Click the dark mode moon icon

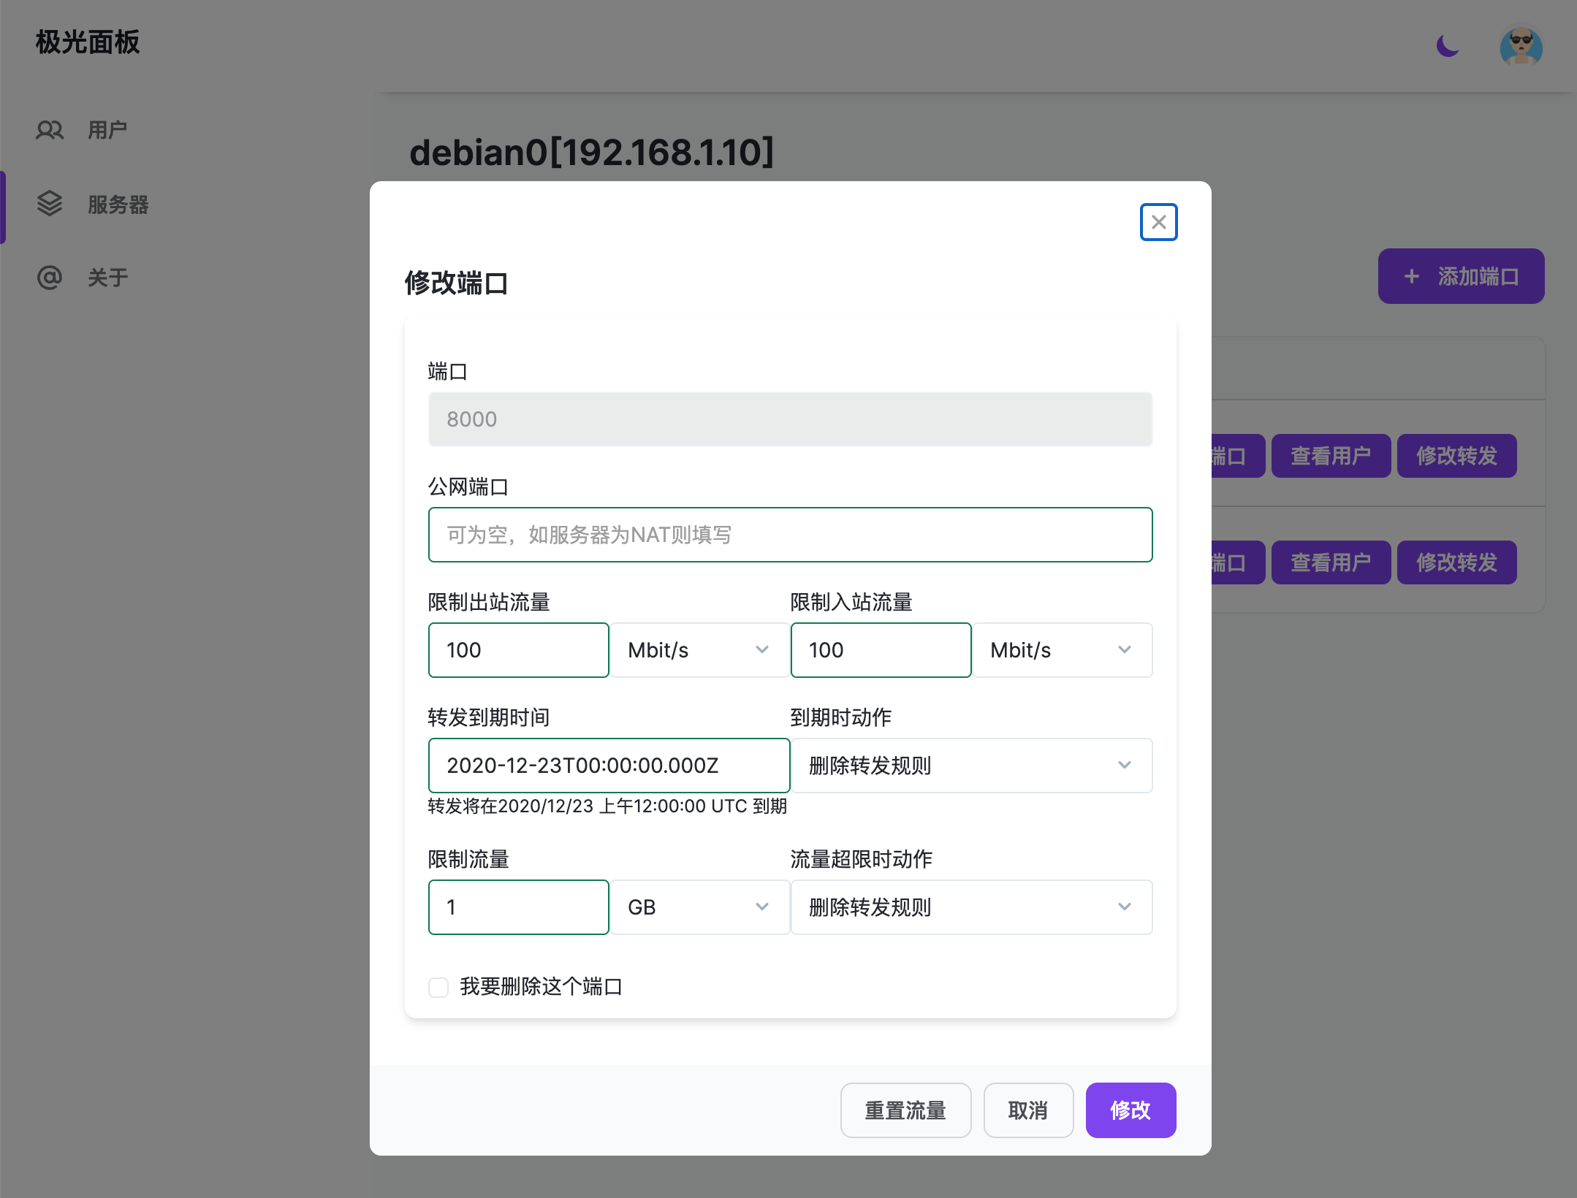point(1447,47)
